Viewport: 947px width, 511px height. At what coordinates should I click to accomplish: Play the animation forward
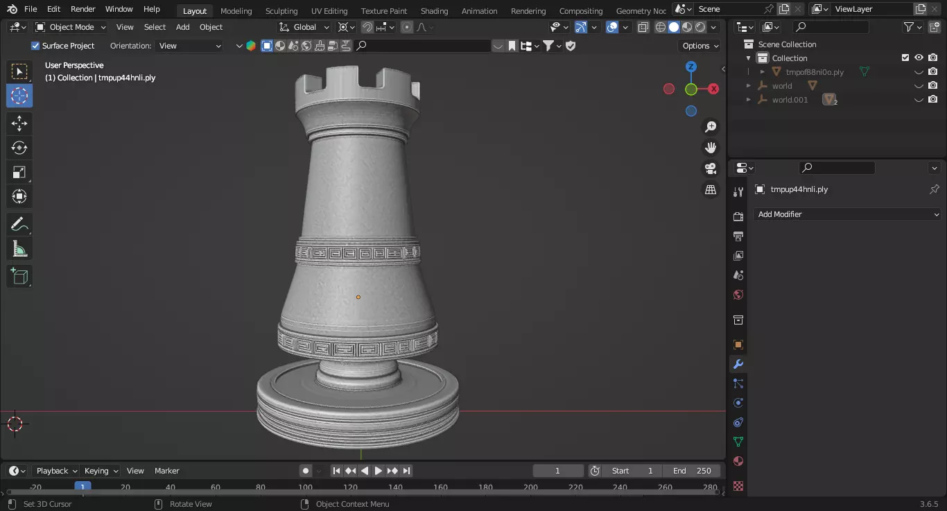pyautogui.click(x=379, y=471)
